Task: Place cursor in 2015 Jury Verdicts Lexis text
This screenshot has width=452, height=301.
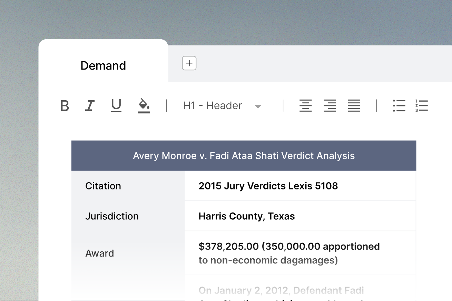Action: coord(268,186)
